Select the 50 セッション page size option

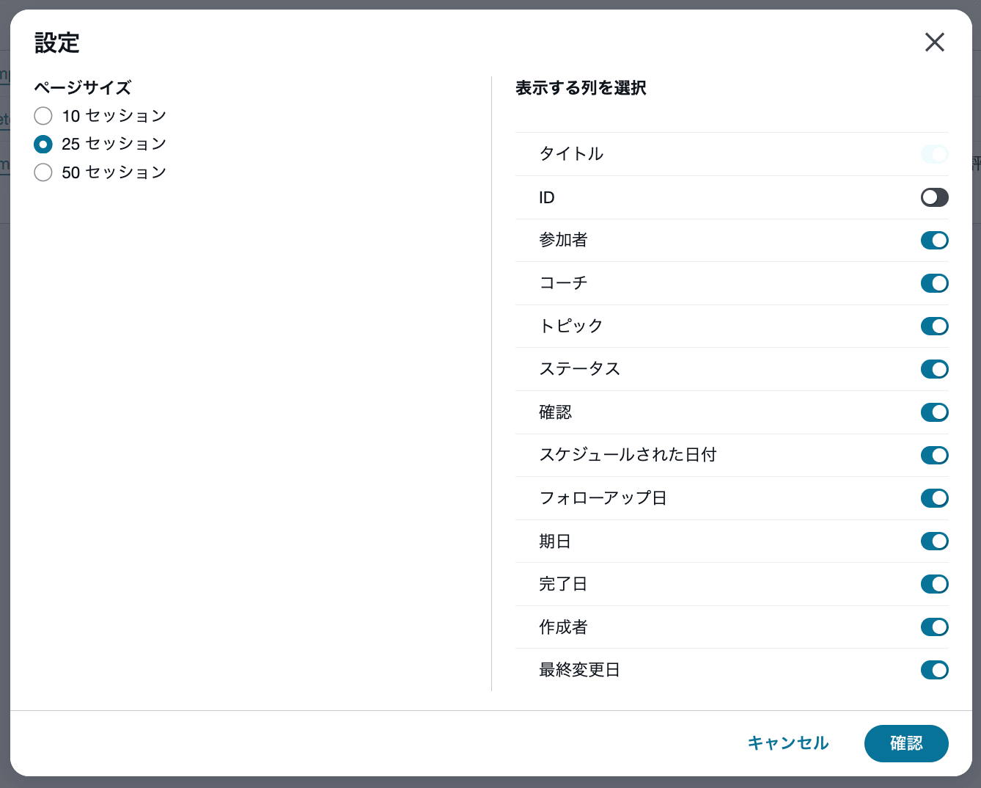pos(43,172)
